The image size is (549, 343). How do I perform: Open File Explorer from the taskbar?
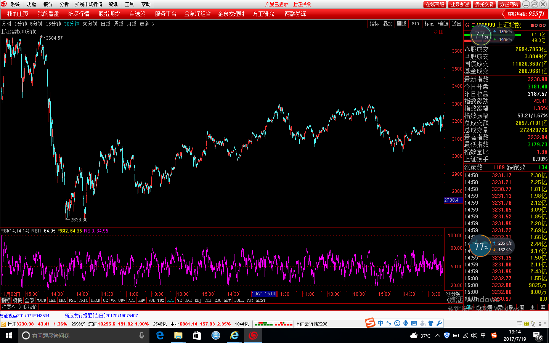(178, 335)
